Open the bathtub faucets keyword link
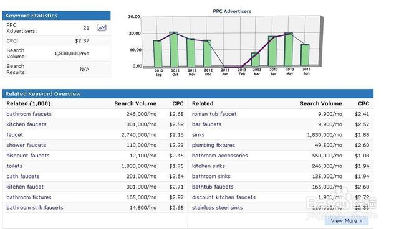The height and width of the screenshot is (229, 399). tap(213, 187)
